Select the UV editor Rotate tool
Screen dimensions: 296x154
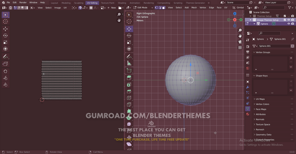click(x=5, y=36)
